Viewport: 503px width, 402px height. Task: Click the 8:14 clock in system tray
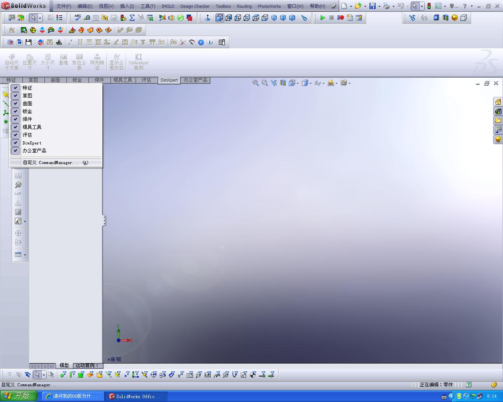click(492, 397)
